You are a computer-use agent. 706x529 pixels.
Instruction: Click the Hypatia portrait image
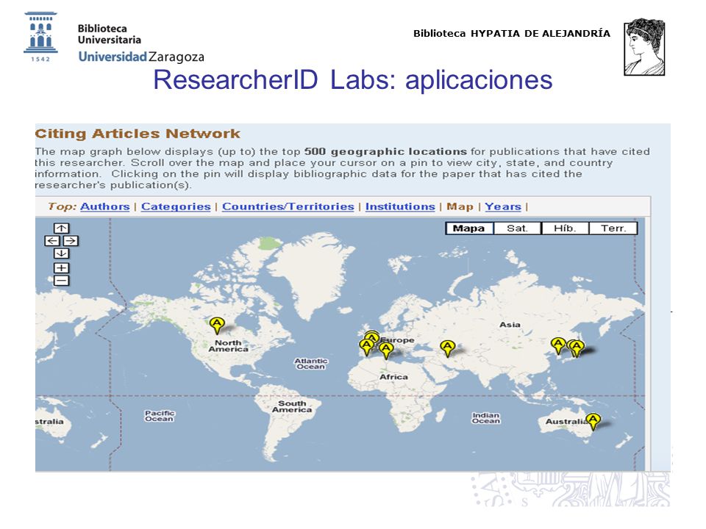[x=644, y=47]
